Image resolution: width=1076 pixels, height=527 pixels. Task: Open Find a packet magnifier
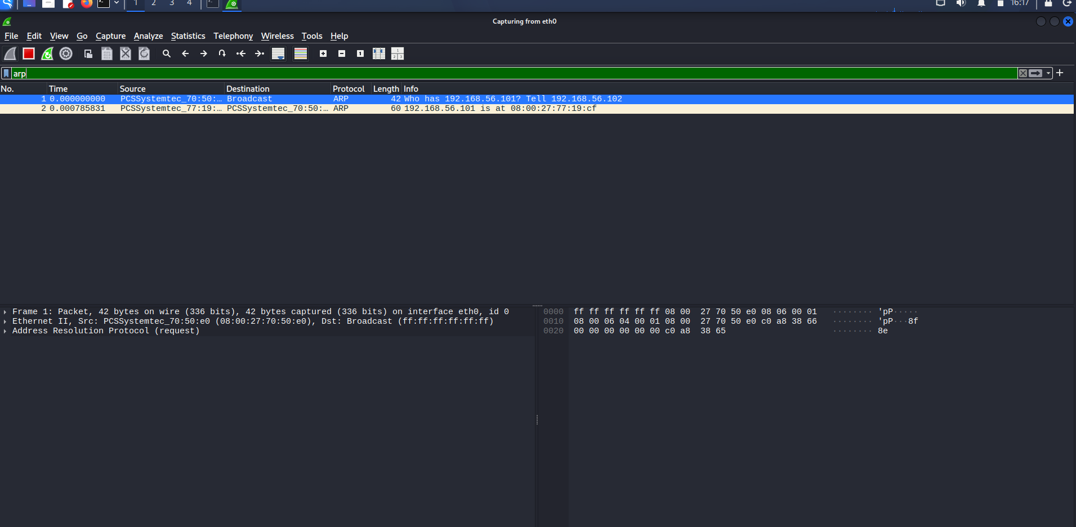167,53
